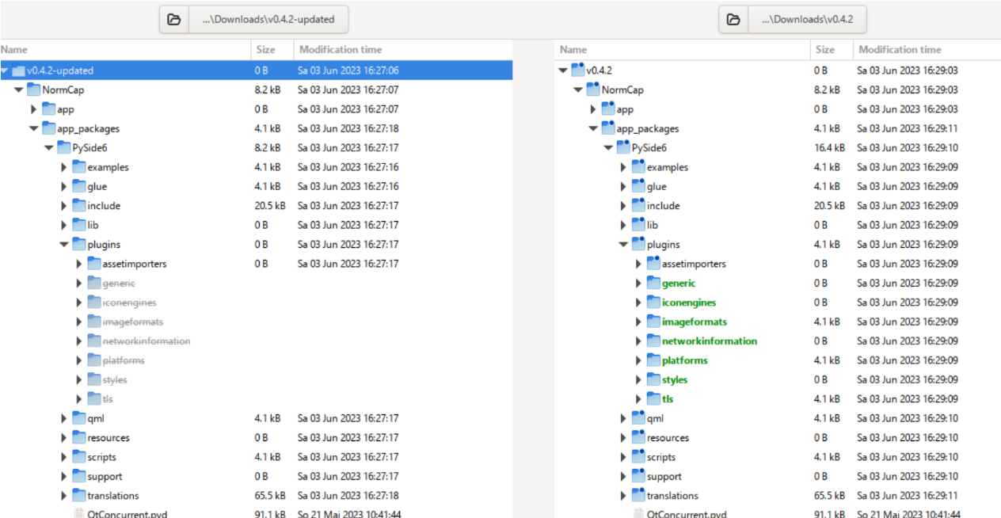Click the translations folder icon in left pane

[78, 495]
